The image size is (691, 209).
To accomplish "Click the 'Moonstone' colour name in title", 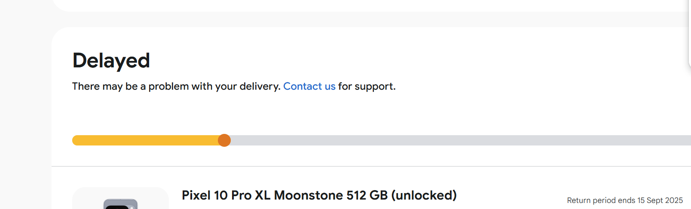I will click(309, 195).
